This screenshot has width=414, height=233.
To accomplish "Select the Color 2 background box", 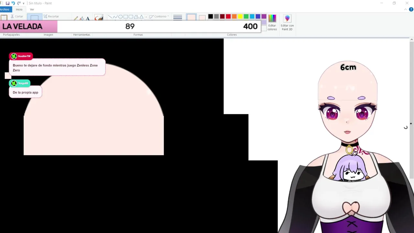I will click(x=202, y=17).
